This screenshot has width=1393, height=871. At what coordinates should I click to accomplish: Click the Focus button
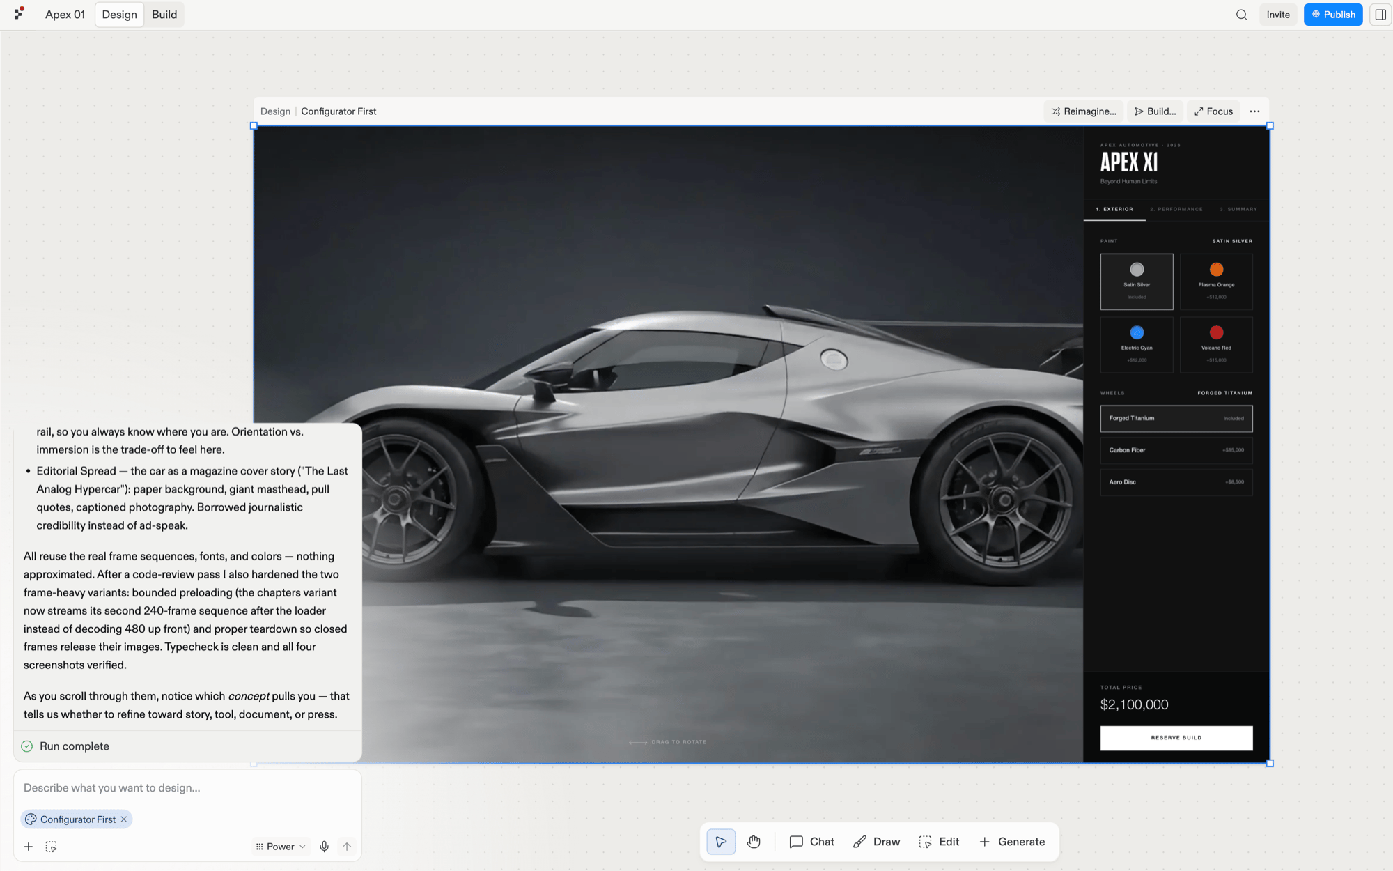point(1213,111)
